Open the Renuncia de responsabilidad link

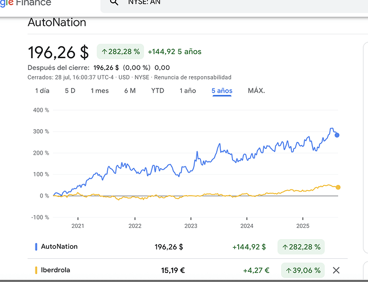click(192, 77)
